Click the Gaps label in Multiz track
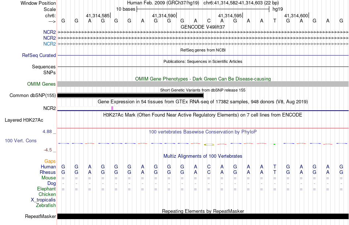 [x=50, y=161]
